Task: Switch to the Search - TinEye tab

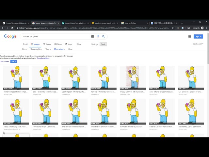Action: point(135,23)
